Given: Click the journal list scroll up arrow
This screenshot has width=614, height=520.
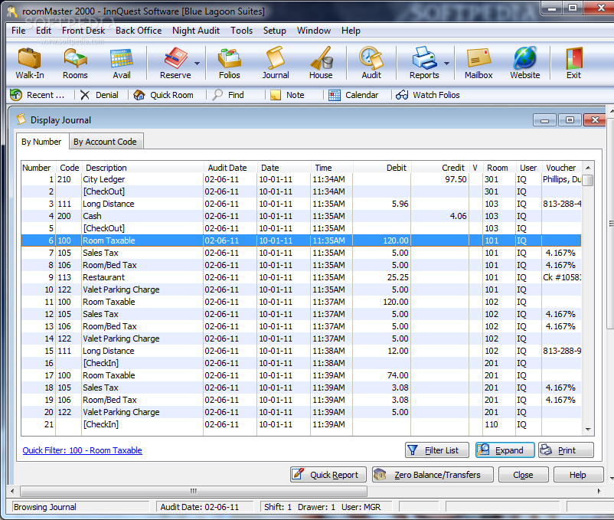Looking at the screenshot, I should pyautogui.click(x=588, y=168).
